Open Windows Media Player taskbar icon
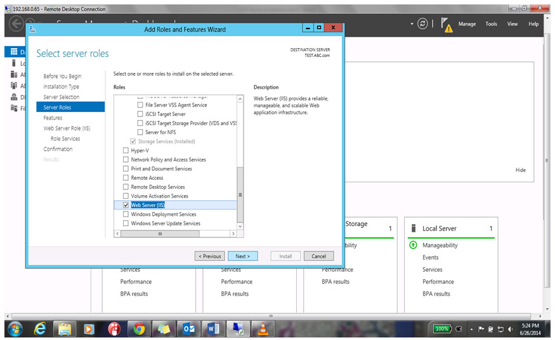The image size is (555, 340). tap(89, 329)
